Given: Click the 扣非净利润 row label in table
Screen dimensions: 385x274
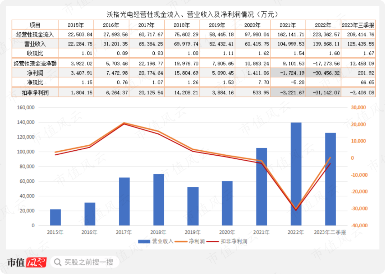Looking at the screenshot, I should pos(35,93).
